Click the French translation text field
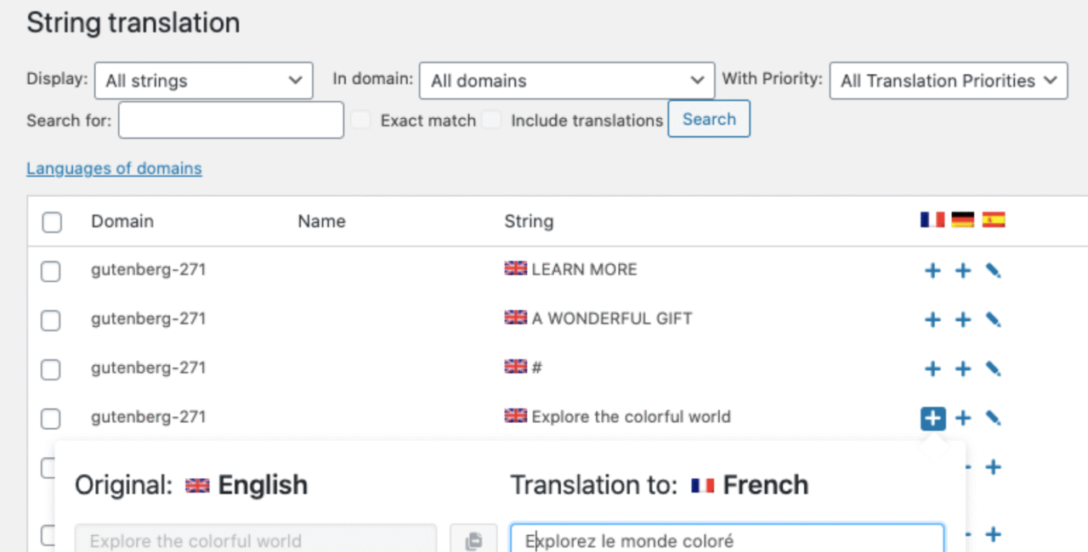1088x552 pixels. pos(727,540)
